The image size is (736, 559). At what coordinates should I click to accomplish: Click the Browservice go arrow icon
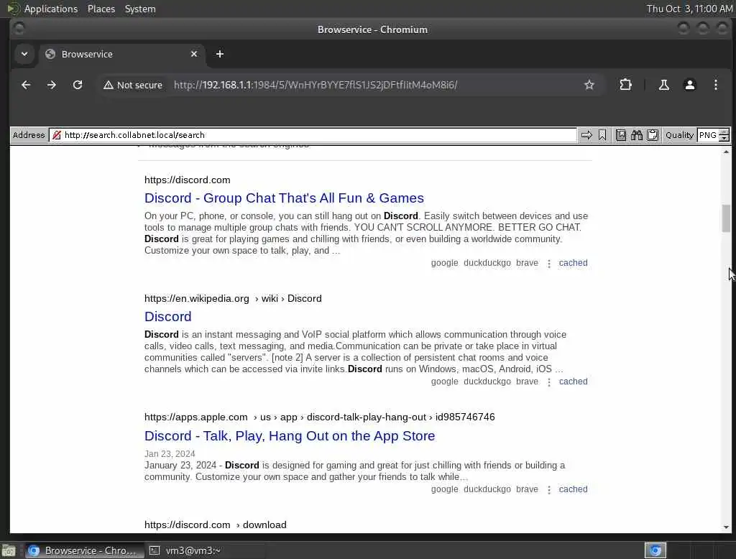pos(586,135)
